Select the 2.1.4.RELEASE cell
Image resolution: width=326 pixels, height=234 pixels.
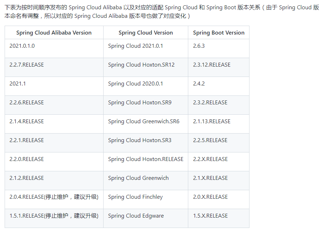54,124
